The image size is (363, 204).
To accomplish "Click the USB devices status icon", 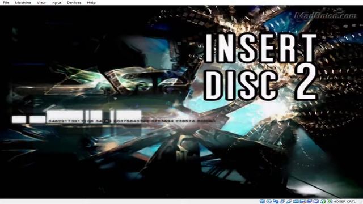I will (x=289, y=202).
